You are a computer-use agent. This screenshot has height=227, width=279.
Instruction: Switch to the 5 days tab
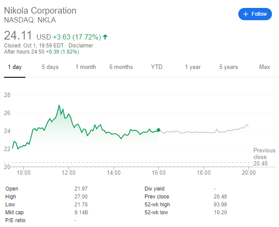50,67
